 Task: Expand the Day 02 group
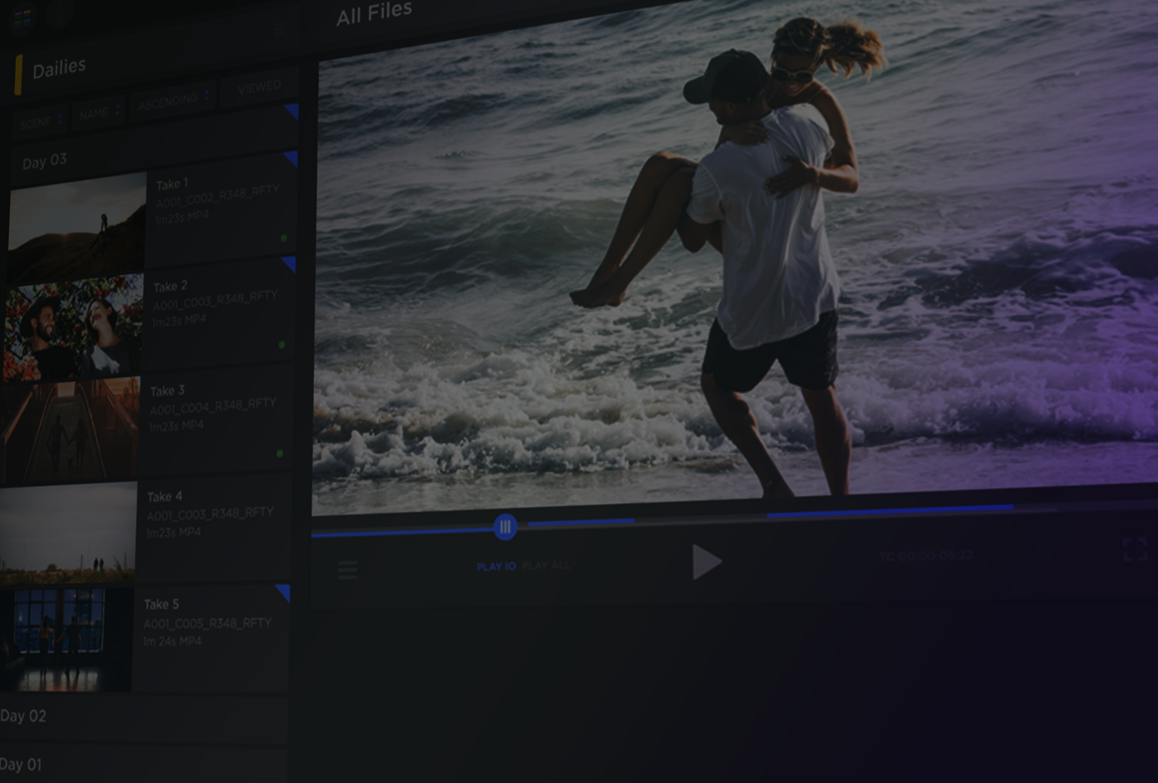click(144, 717)
